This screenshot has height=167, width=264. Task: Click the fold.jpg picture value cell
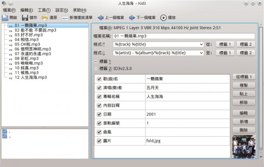point(188,141)
